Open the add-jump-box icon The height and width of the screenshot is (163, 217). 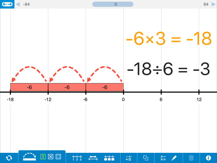click(x=129, y=158)
